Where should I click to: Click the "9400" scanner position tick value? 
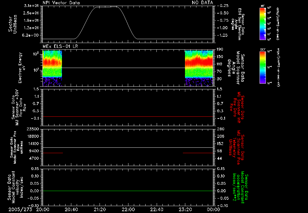(x=34, y=151)
